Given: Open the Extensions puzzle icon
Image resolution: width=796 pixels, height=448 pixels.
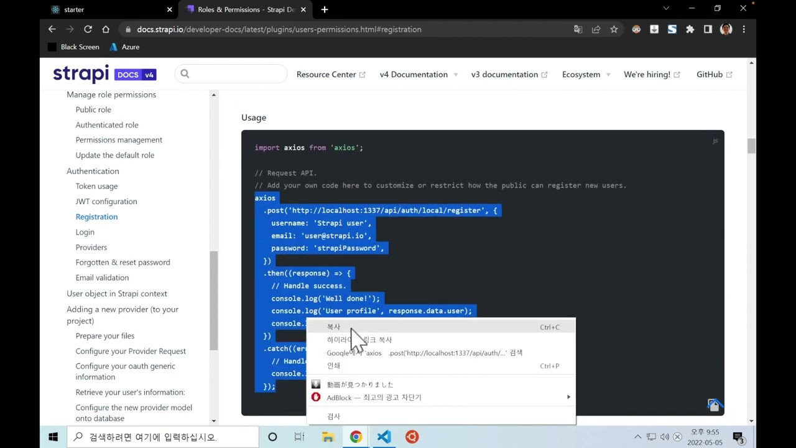Looking at the screenshot, I should tap(690, 29).
